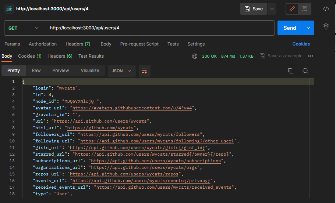The image size is (336, 203).
Task: Select the Preview view mode
Action: pyautogui.click(x=61, y=70)
